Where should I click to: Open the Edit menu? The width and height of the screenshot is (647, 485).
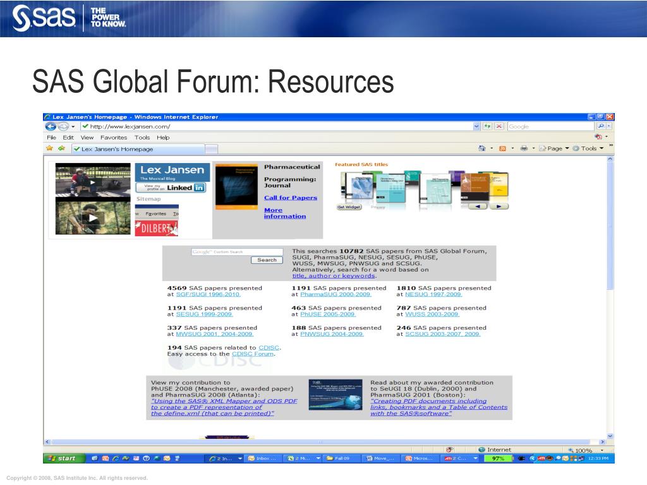(x=68, y=137)
